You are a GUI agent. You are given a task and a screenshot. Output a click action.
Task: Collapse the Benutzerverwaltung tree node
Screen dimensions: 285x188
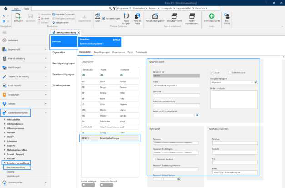(x=5, y=163)
